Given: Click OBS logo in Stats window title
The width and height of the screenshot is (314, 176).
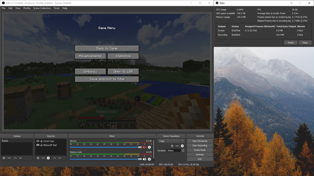Looking at the screenshot, I should [x=217, y=3].
